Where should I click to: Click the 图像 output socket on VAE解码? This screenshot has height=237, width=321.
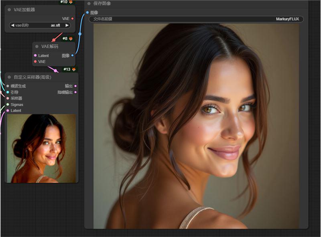(x=72, y=56)
